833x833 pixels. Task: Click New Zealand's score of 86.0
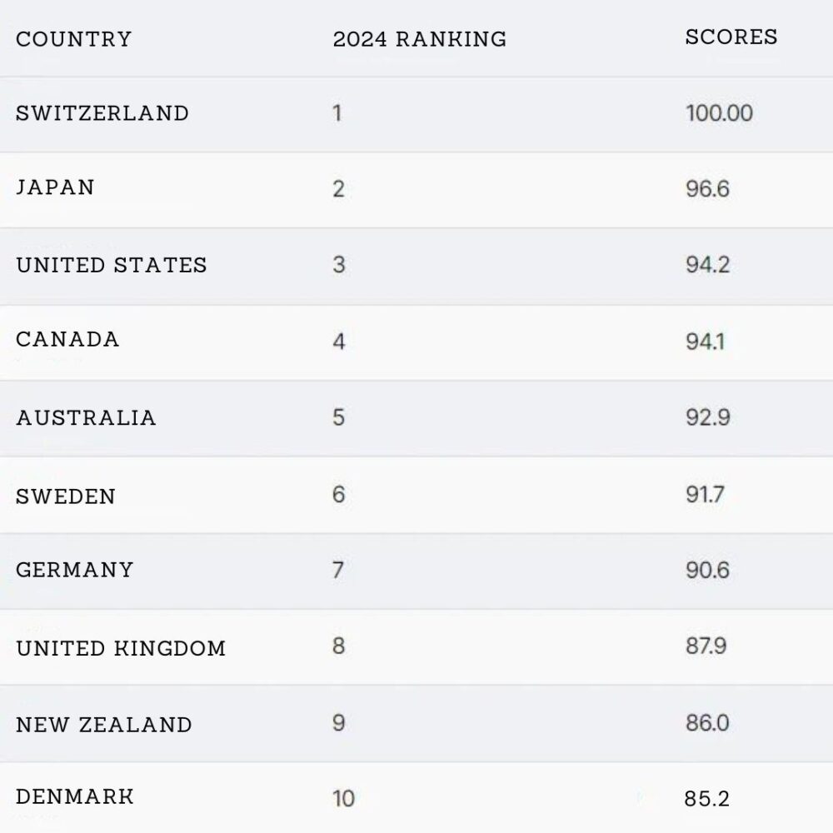point(707,723)
